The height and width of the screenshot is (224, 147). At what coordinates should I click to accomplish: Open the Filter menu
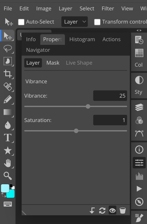pyautogui.click(x=108, y=9)
